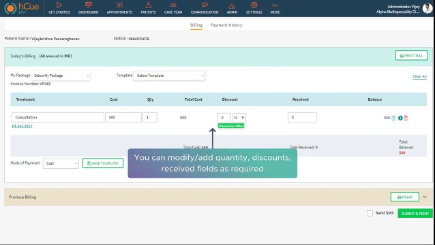
Task: Click the Received amount field
Action: pyautogui.click(x=302, y=117)
